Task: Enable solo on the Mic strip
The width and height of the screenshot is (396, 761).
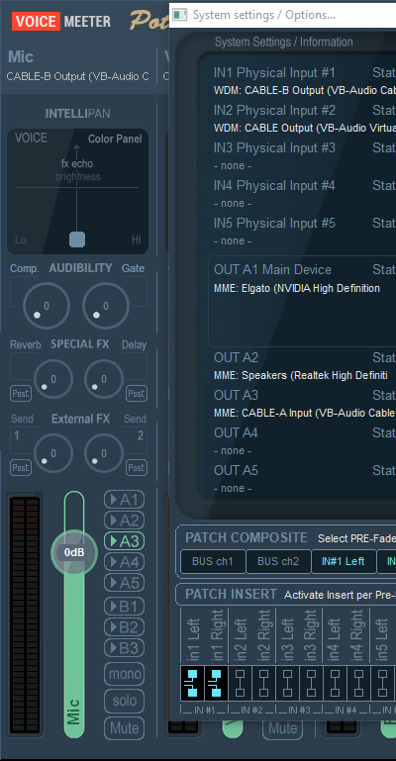Action: pos(124,701)
